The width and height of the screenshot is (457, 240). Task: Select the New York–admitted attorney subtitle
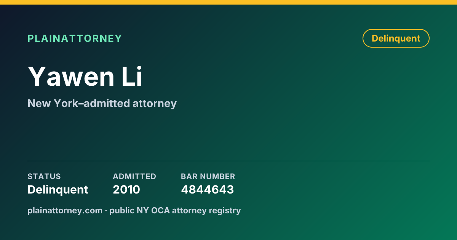pyautogui.click(x=102, y=103)
